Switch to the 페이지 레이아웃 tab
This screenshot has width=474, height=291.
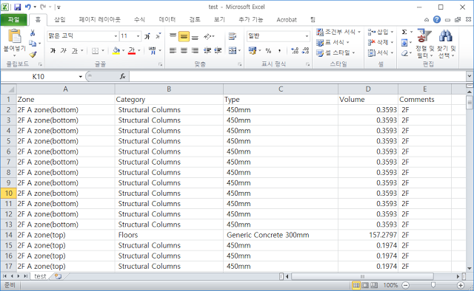point(100,20)
